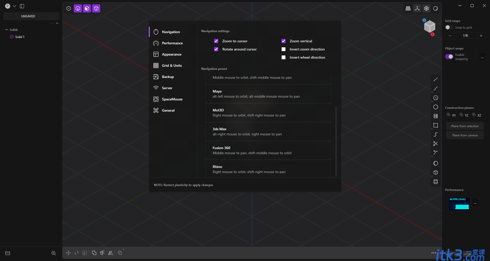Select the scissors Trim tool
490x261 pixels.
pyautogui.click(x=435, y=144)
